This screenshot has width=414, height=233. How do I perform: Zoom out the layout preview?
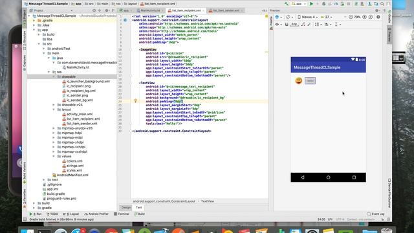[351, 17]
